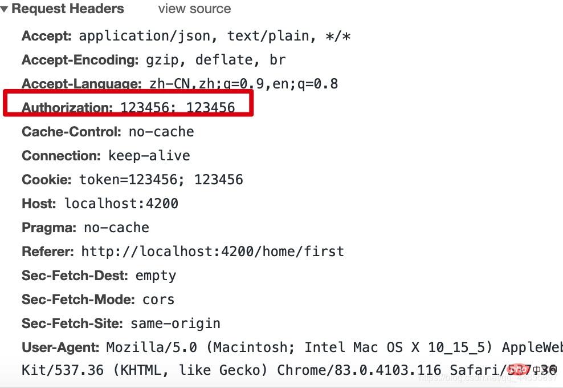Select the Cache-Control no-cache row
The width and height of the screenshot is (563, 388).
(108, 132)
